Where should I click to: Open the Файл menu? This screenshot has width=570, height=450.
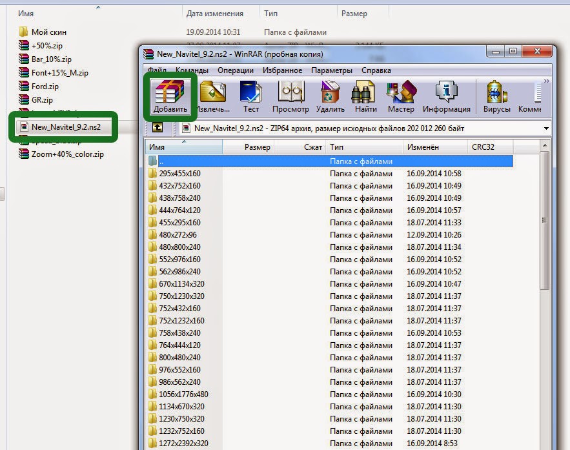pyautogui.click(x=157, y=70)
